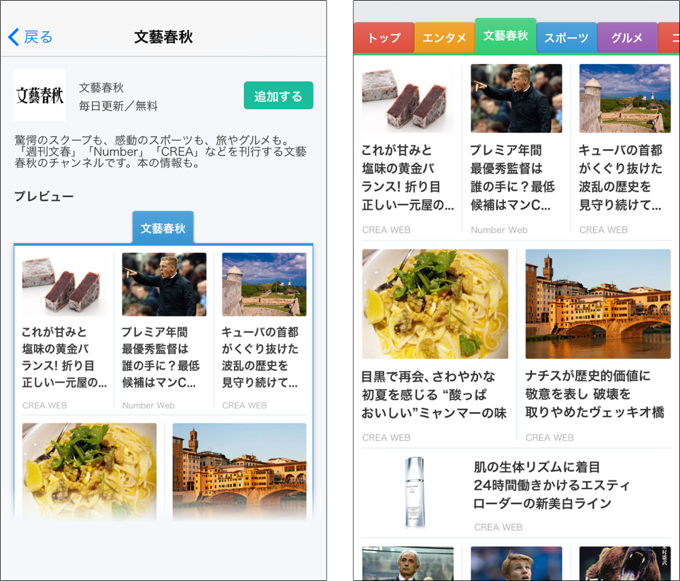Tap the 文藝春秋 channel logo
This screenshot has width=680, height=581.
[39, 95]
